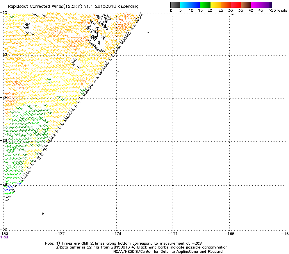289x254 pixels.
Task: Click the -177 longitude axis label
Action: coord(60,234)
